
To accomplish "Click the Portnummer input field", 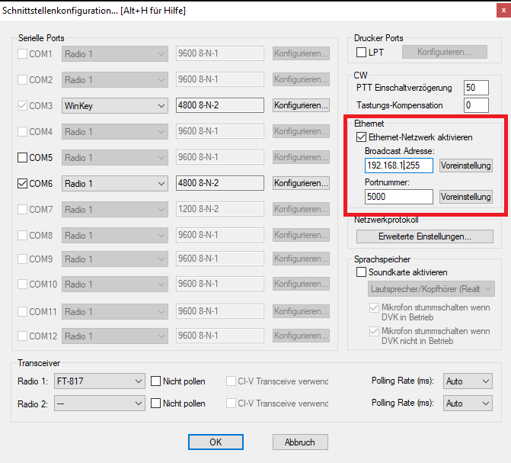I will pos(398,197).
